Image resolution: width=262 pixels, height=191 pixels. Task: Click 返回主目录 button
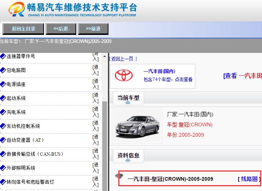pos(23,29)
